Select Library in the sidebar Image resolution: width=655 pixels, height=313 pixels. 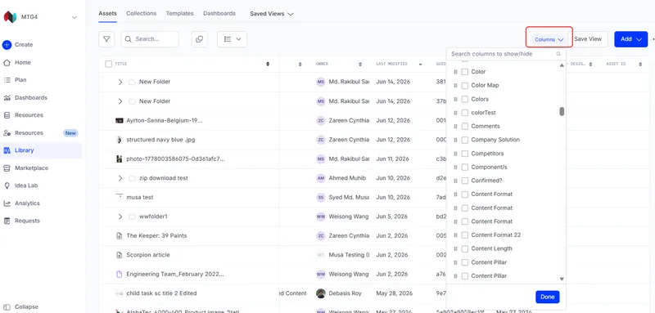(40, 150)
